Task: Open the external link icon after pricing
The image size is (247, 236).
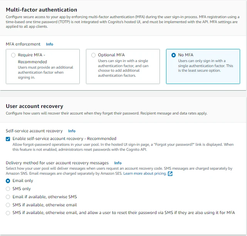Action: click(170, 174)
